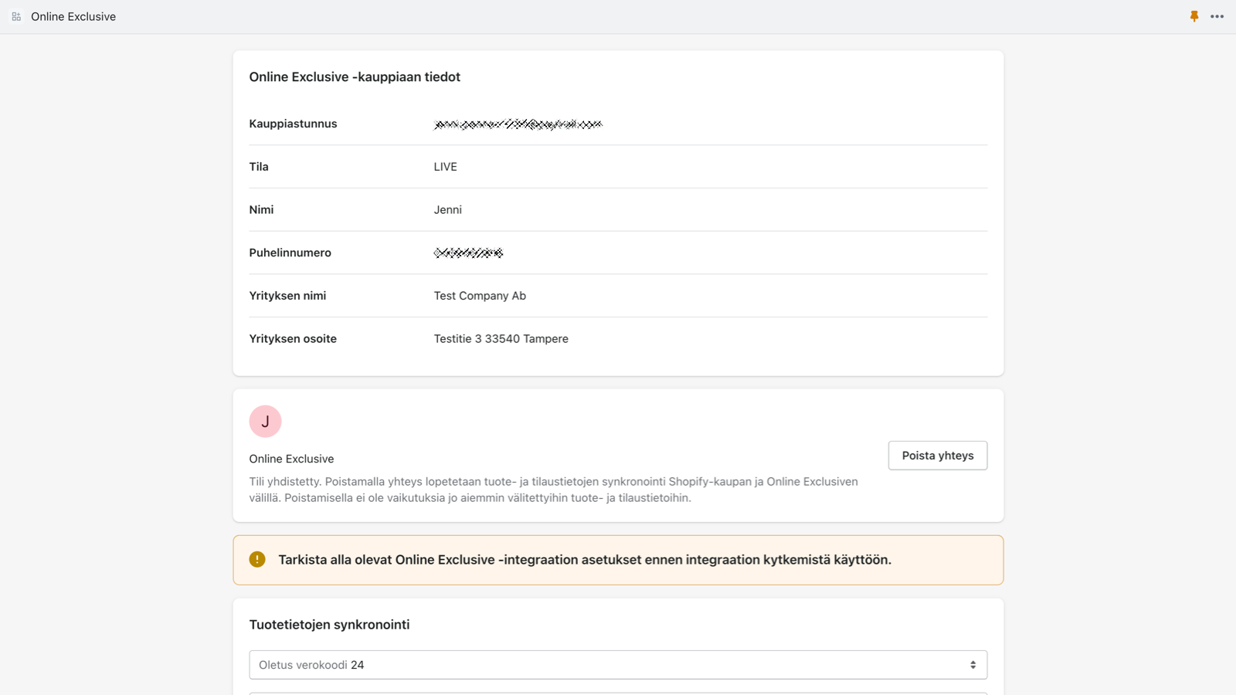Open the three-dot more actions menu
This screenshot has height=695, width=1236.
1217,16
